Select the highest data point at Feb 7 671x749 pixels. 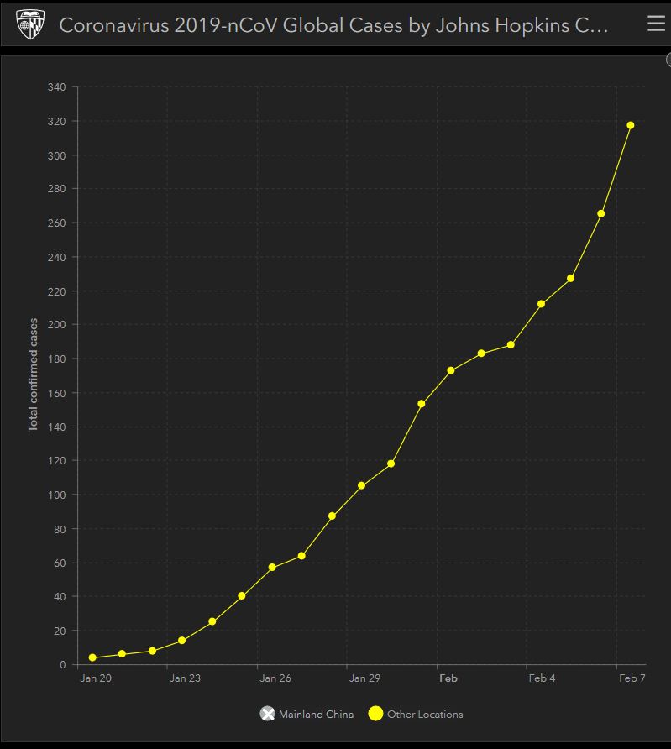pyautogui.click(x=631, y=125)
